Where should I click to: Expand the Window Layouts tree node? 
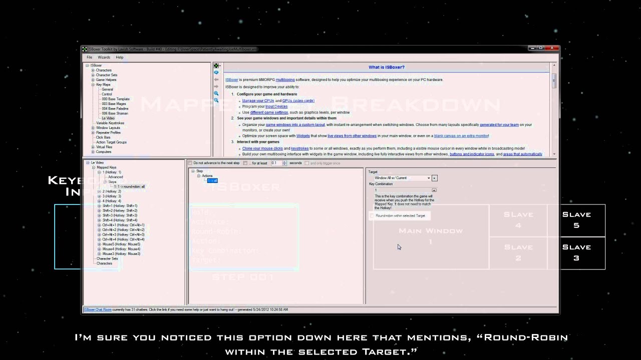click(x=93, y=128)
